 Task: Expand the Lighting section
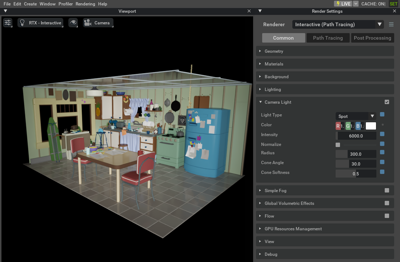(325, 90)
